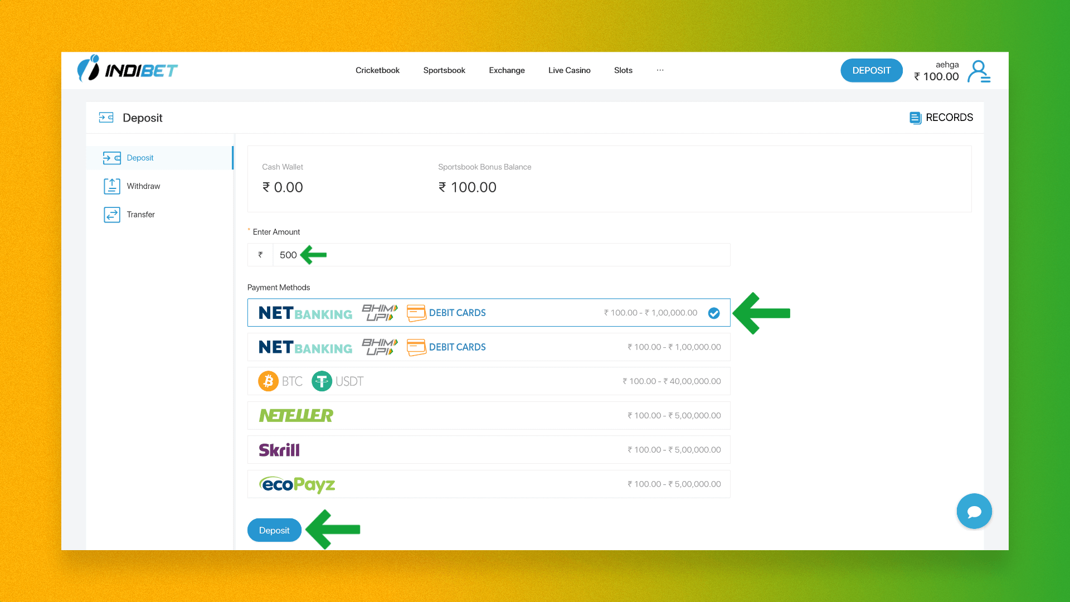Click the aehga username text

click(x=947, y=65)
